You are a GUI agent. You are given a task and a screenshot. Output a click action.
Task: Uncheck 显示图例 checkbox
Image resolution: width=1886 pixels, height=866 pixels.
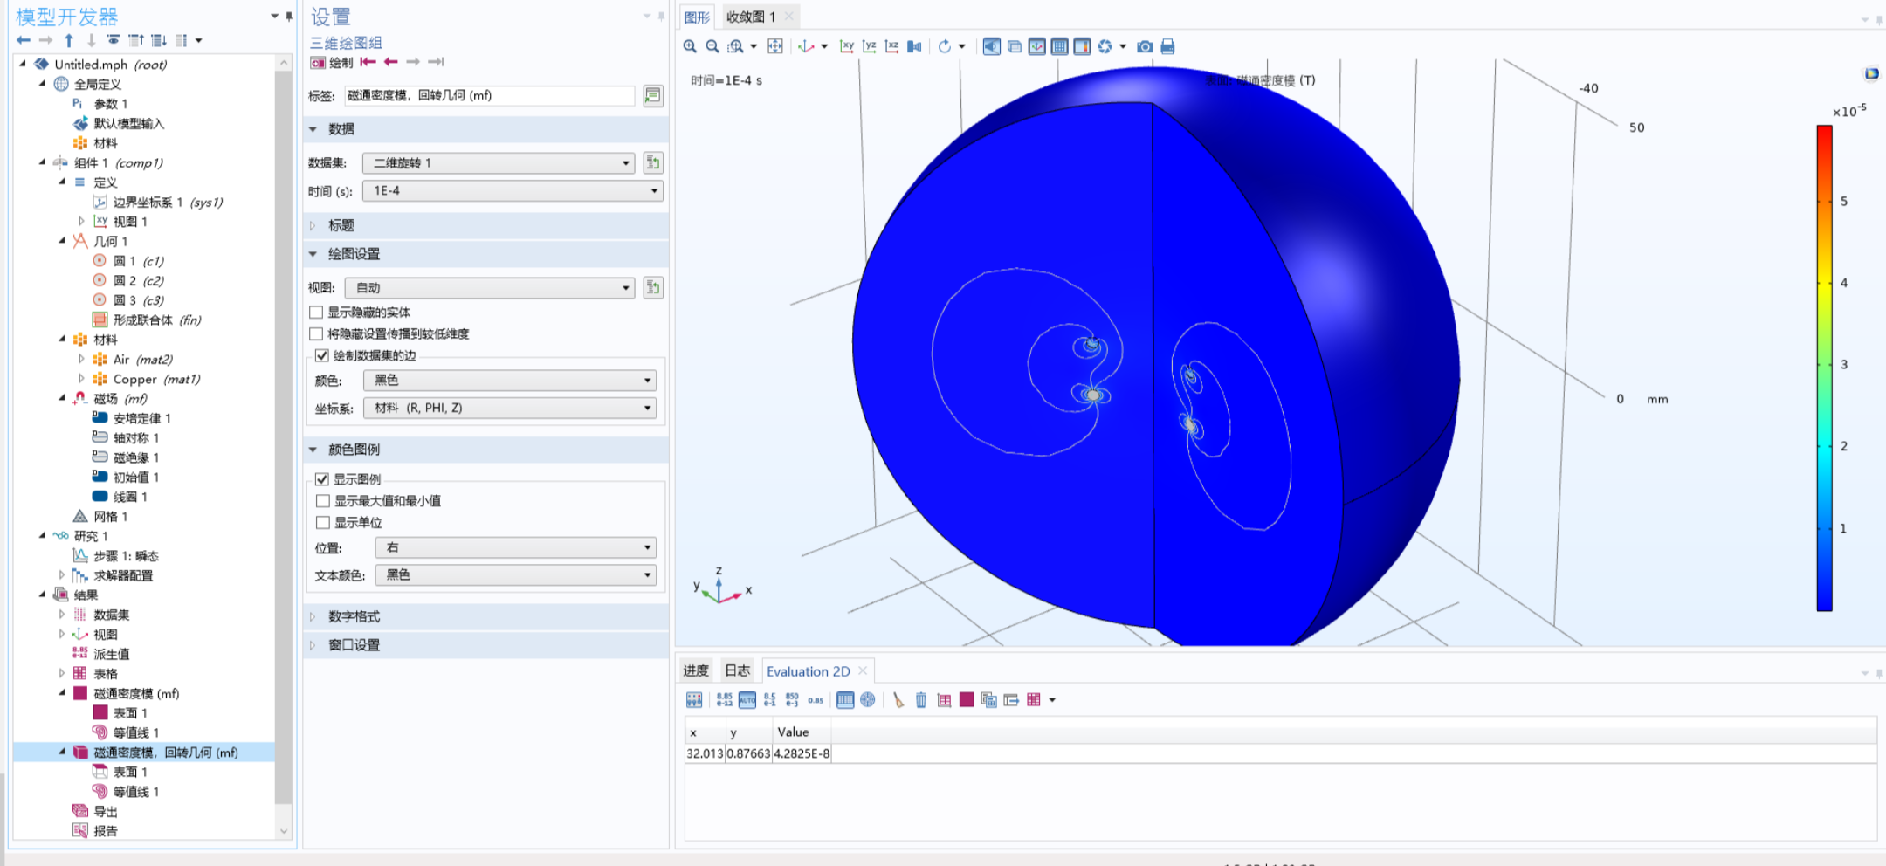tap(322, 479)
